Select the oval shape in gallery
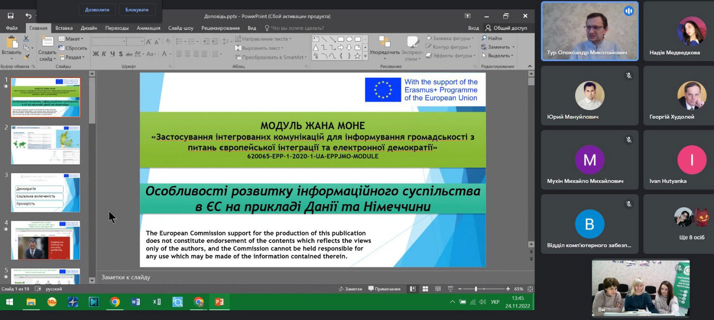 pos(349,39)
